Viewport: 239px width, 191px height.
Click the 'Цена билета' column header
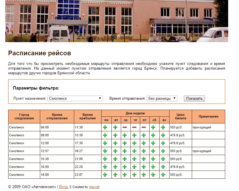(180, 116)
